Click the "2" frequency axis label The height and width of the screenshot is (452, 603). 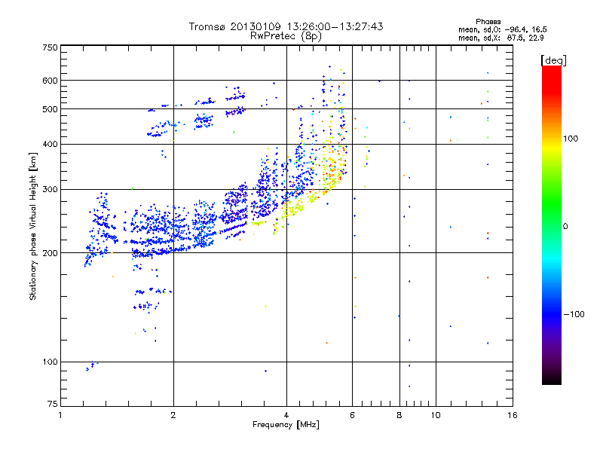tap(173, 415)
